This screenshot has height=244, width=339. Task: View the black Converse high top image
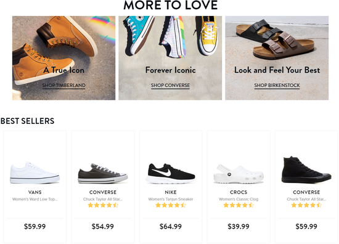[x=306, y=169]
